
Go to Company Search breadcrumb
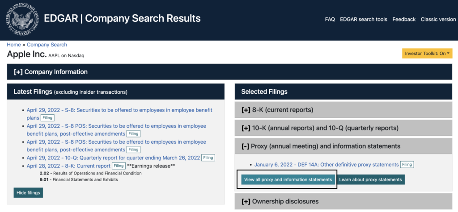pos(47,45)
